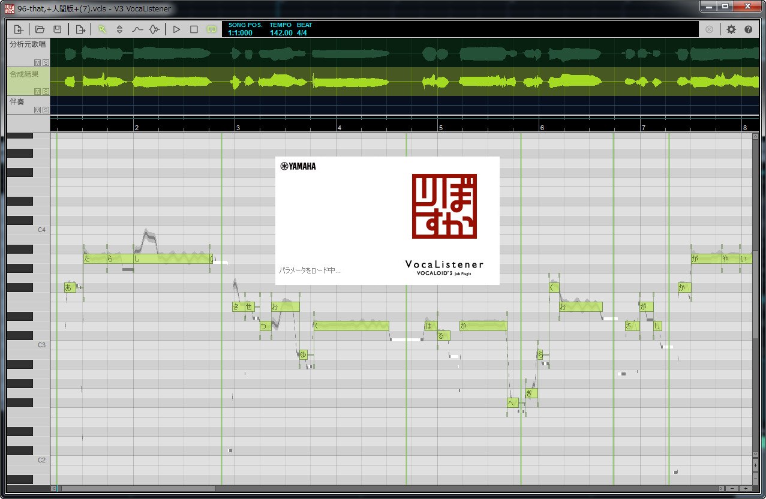The image size is (766, 499).
Task: Open help via the question mark icon
Action: 748,29
